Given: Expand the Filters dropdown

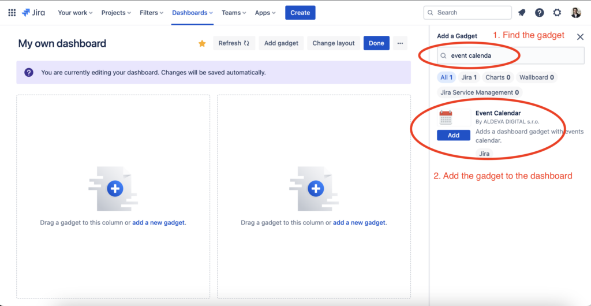Looking at the screenshot, I should click(x=151, y=13).
